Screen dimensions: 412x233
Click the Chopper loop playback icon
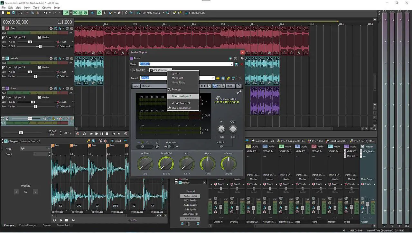point(54,220)
